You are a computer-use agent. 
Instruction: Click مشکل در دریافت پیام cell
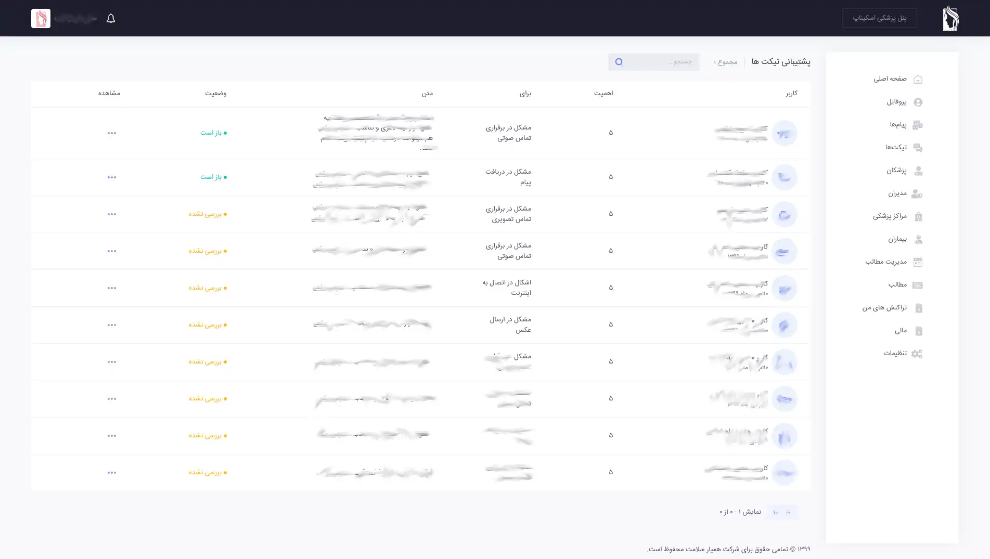(x=508, y=177)
